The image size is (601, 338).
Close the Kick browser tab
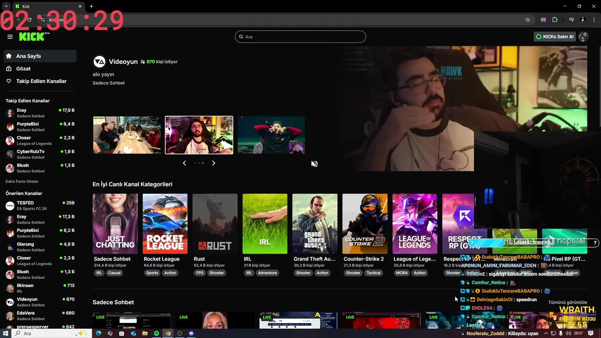click(80, 7)
